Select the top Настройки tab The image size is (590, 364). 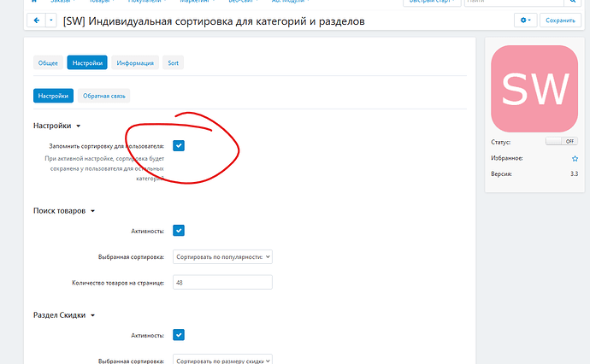[x=87, y=62]
